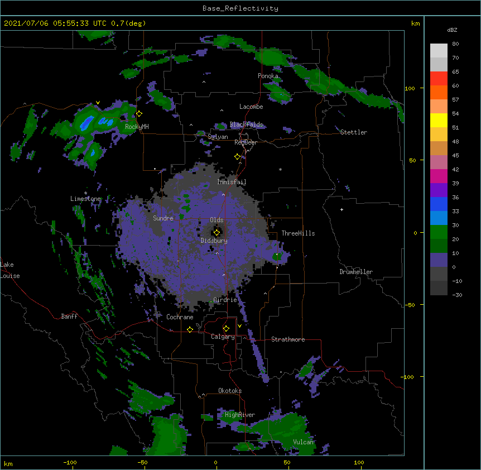Click the HighRiver city label
This screenshot has height=470, width=481.
(x=240, y=415)
